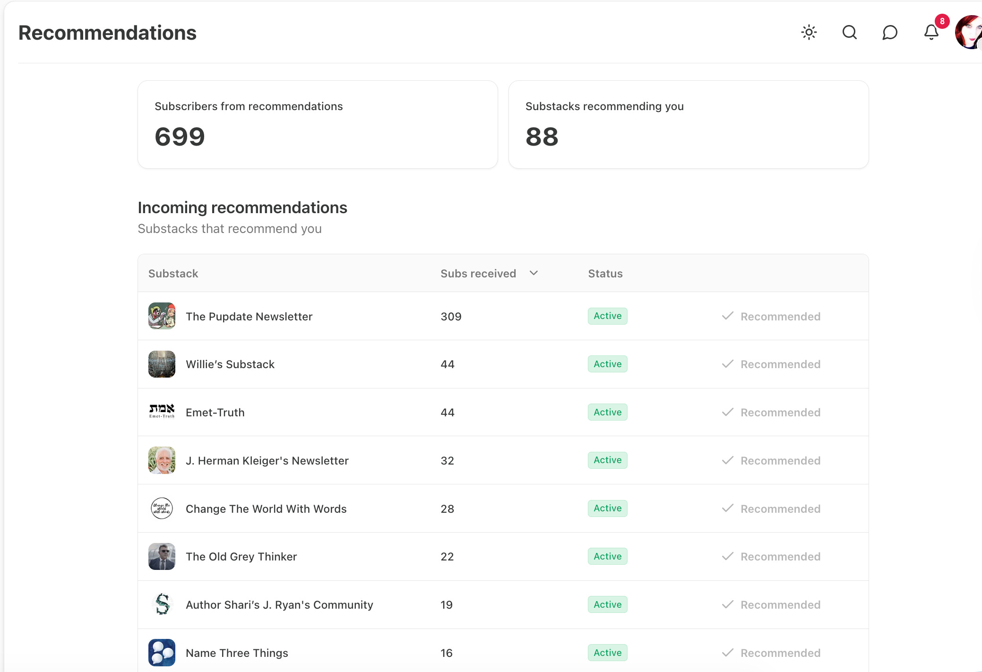982x672 pixels.
Task: Click the Emet-Truth Hebrew logo icon
Action: click(162, 412)
